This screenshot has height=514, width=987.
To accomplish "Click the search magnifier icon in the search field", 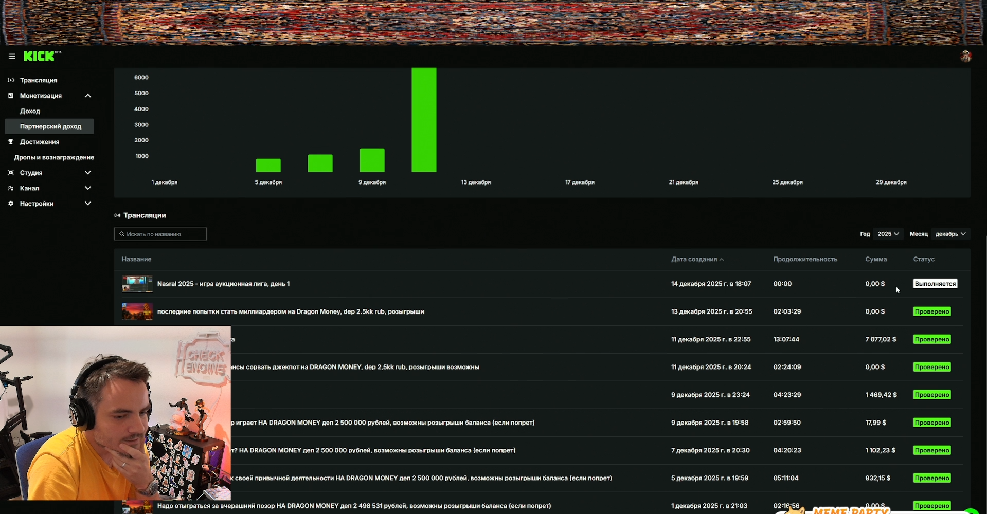I will tap(122, 234).
